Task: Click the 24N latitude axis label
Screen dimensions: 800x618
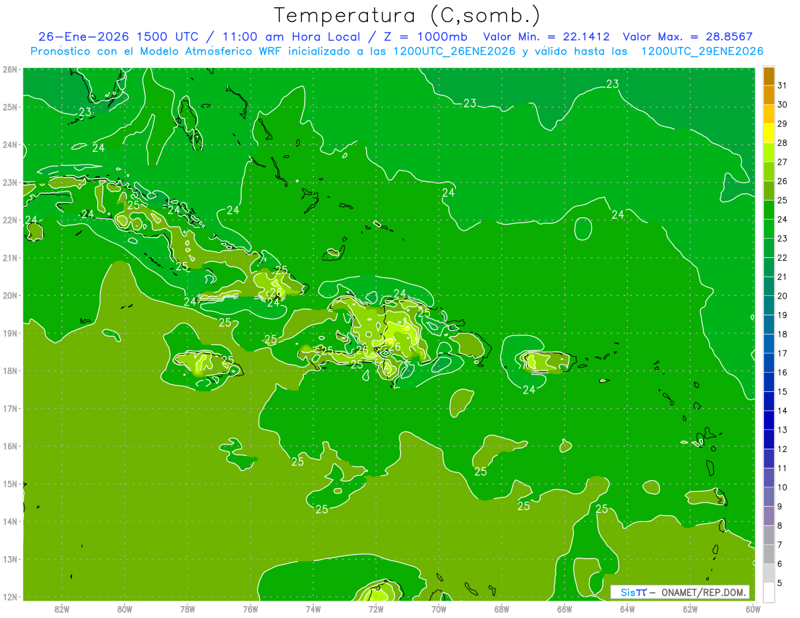Action: (9, 145)
